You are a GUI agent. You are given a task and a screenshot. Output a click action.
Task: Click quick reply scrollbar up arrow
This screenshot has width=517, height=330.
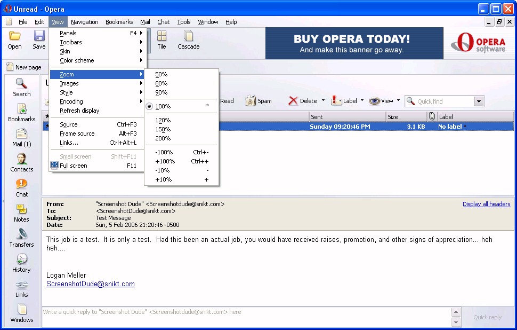(456, 312)
